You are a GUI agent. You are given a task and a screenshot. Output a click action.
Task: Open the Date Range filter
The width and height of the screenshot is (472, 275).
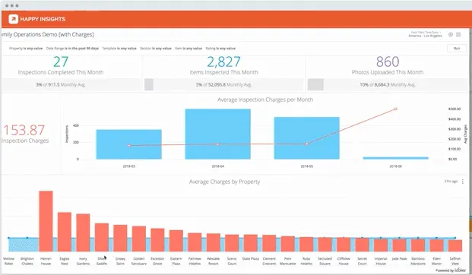pyautogui.click(x=72, y=48)
